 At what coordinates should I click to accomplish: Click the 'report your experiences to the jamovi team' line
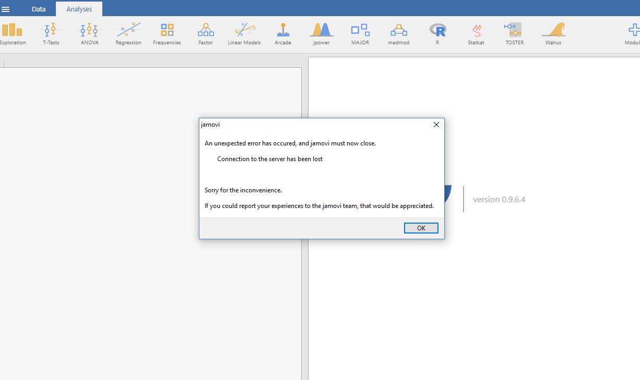(319, 206)
